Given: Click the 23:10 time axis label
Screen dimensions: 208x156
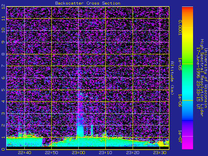Looking at the screenshot, I should tap(106, 153).
